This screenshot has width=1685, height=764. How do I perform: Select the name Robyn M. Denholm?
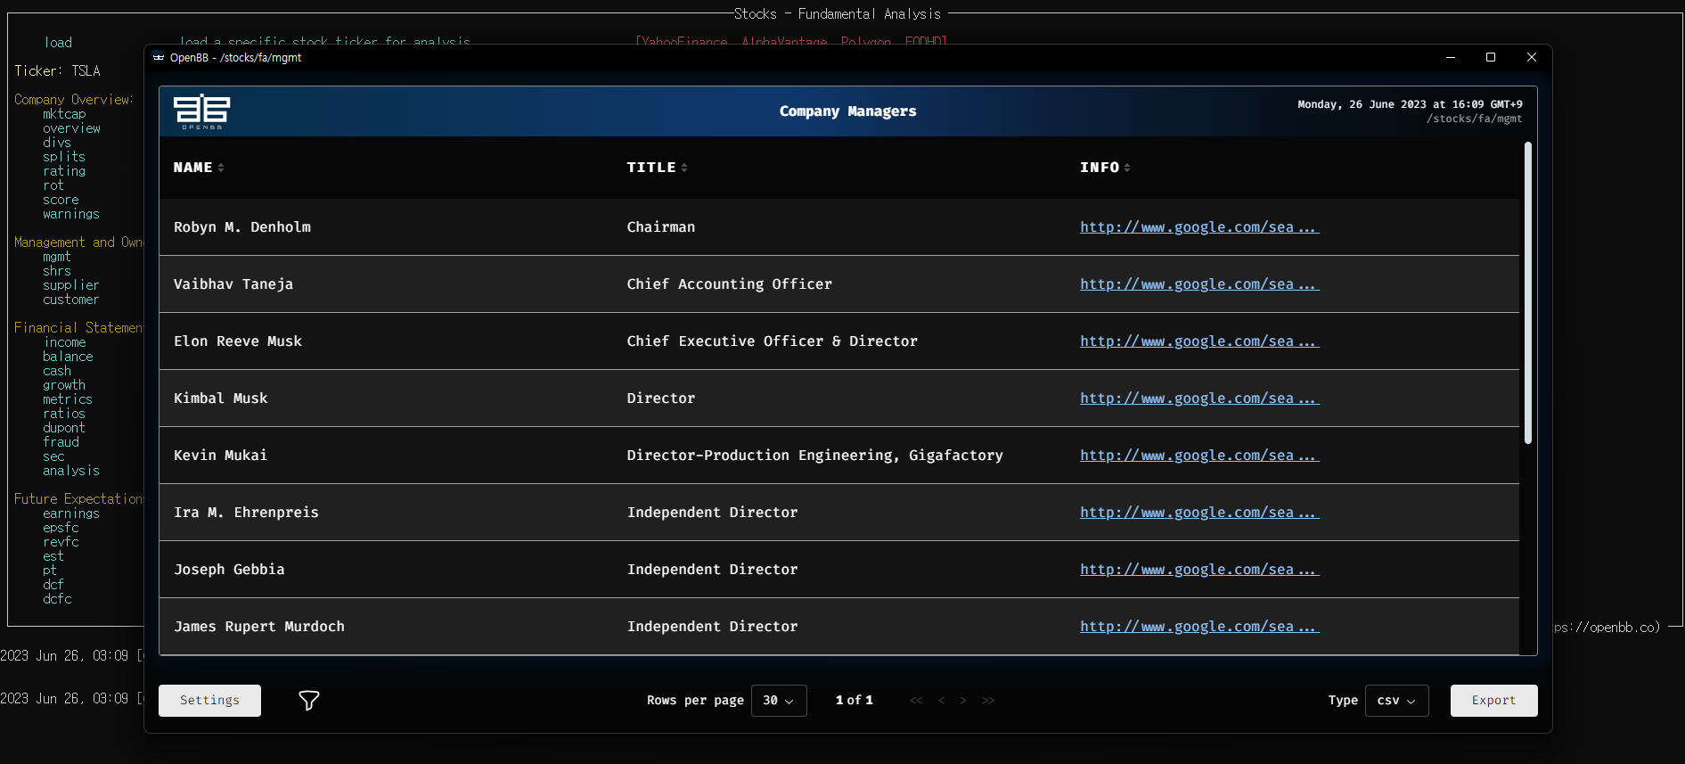coord(242,227)
